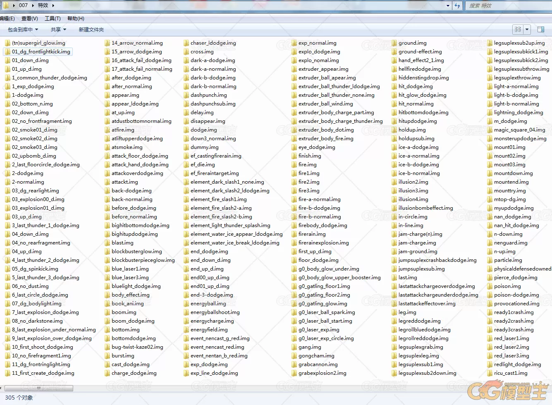Select the file name blockbusterpieceglow.img
This screenshot has height=405, width=552.
[143, 260]
